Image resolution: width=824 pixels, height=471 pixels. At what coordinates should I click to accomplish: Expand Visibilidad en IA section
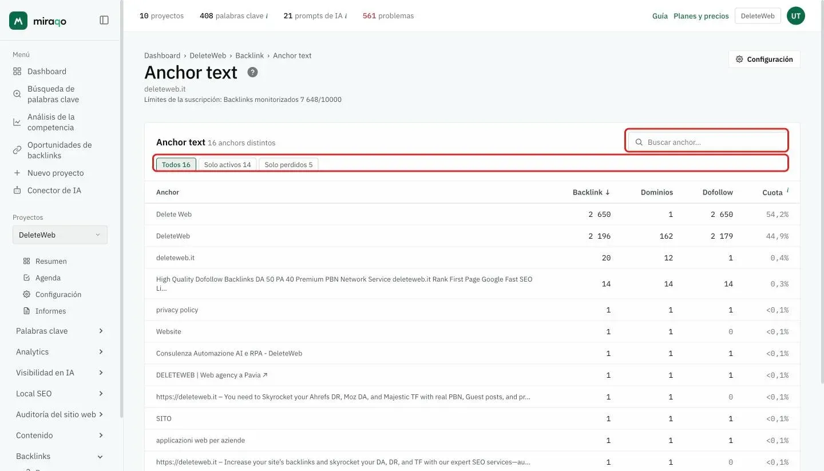pos(60,373)
